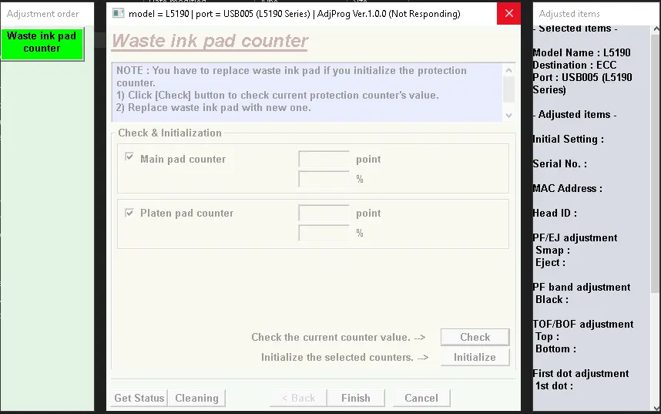
Task: Click the 'PF band adjustment' entry
Action: [582, 287]
